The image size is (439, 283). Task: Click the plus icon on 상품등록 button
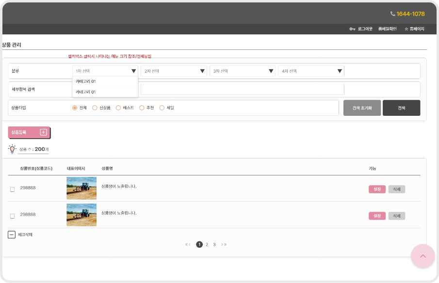[x=43, y=132]
